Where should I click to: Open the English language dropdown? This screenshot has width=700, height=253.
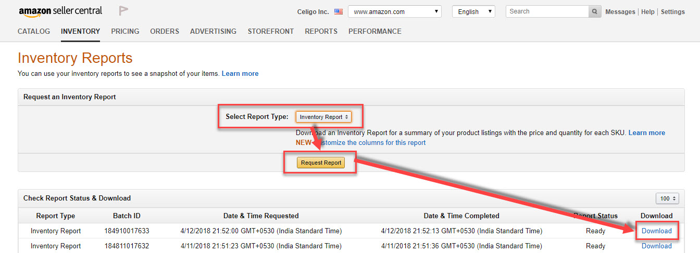pos(473,11)
